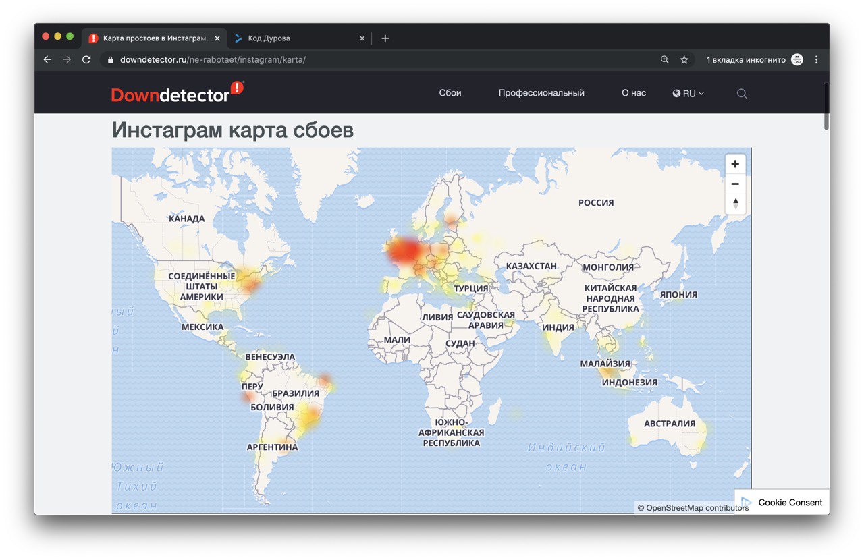Click the КАЗАХСТАН label on map

coord(531,266)
